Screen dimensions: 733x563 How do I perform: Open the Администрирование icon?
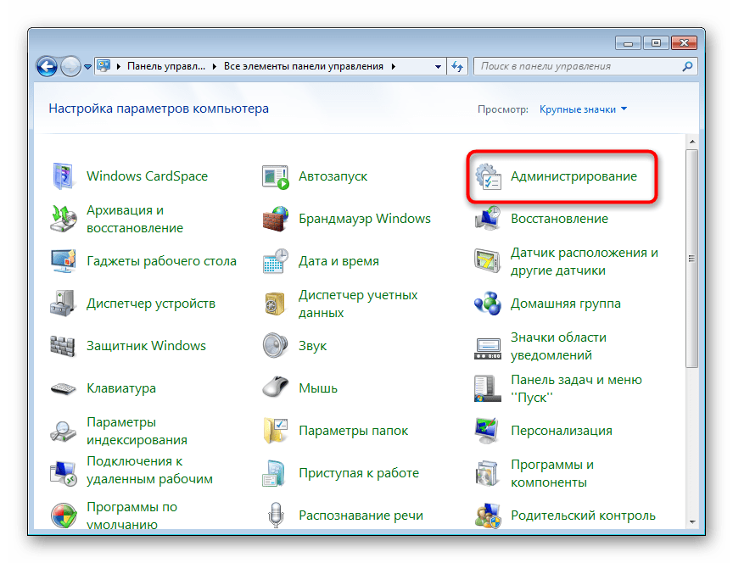coord(488,177)
